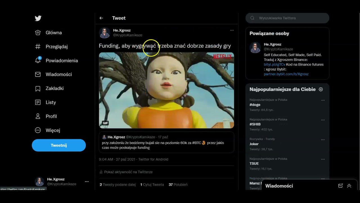
Task: Go to Zakładki
Action: coord(55,89)
